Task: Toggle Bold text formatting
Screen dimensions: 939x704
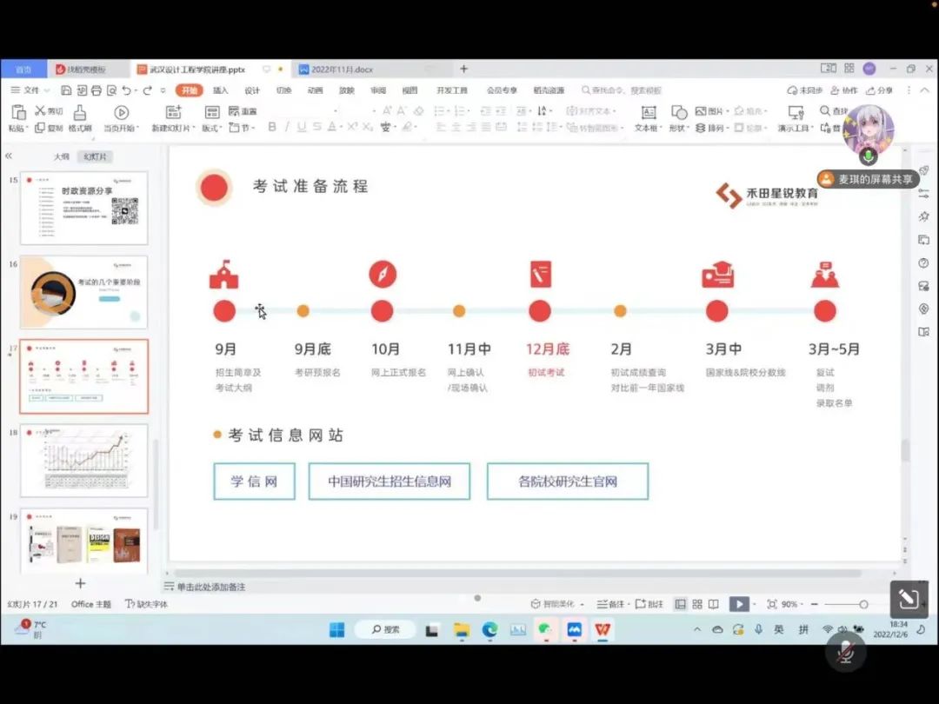Action: coord(272,127)
